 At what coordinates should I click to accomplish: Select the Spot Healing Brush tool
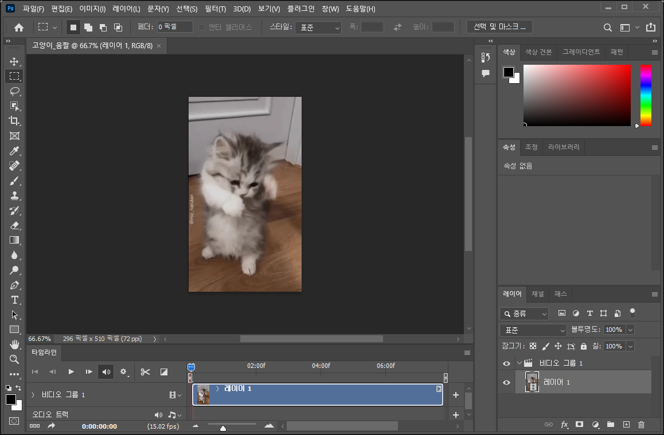coord(14,166)
